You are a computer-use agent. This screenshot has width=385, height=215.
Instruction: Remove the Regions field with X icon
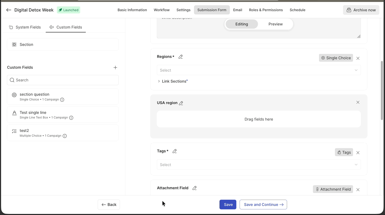click(358, 58)
